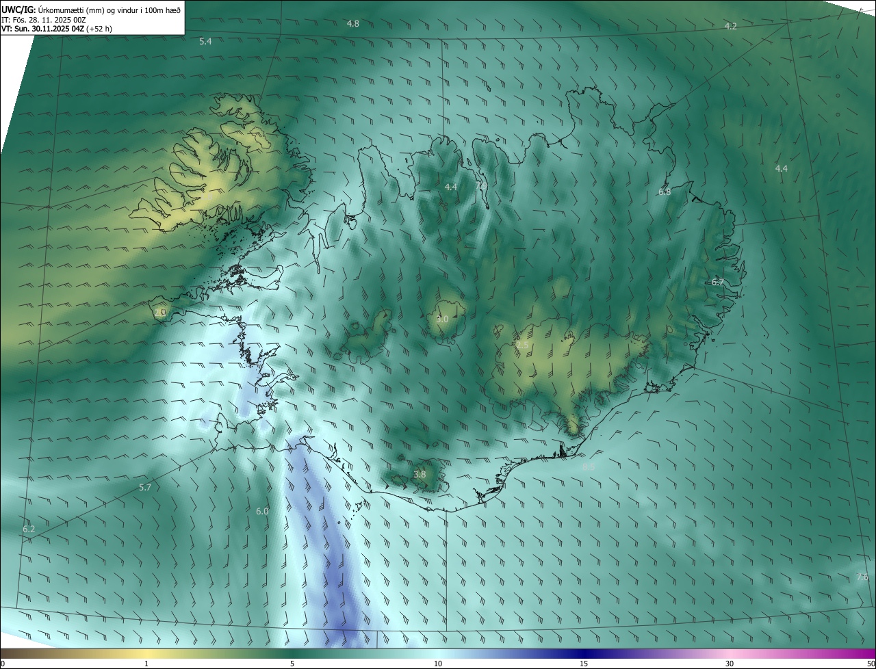Click the 3.0 value on the central glacier
Screen dimensions: 876x669
pyautogui.click(x=442, y=319)
